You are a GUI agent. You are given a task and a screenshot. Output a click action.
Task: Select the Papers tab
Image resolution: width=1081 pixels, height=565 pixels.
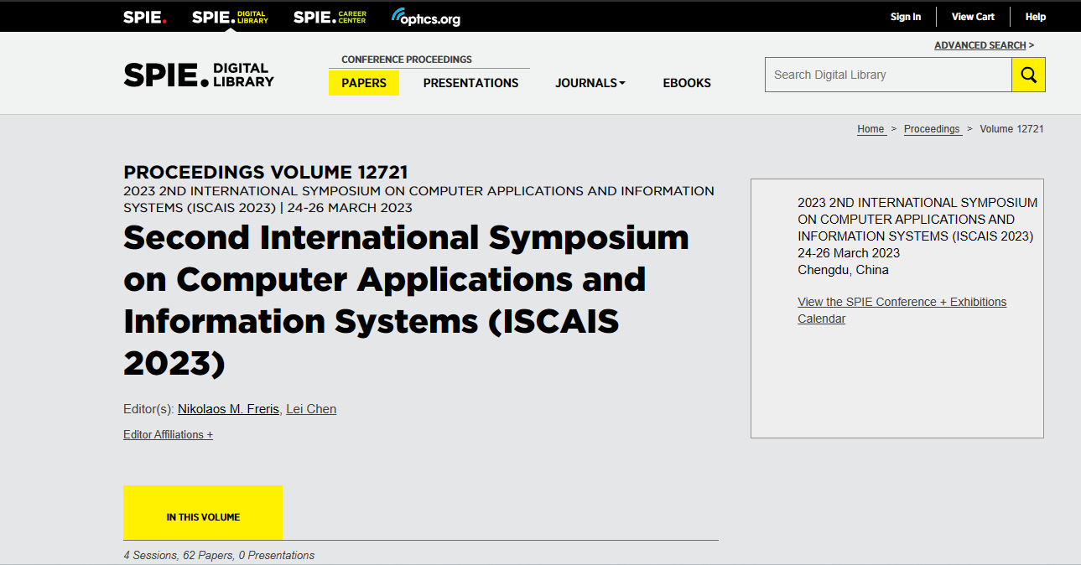point(364,83)
